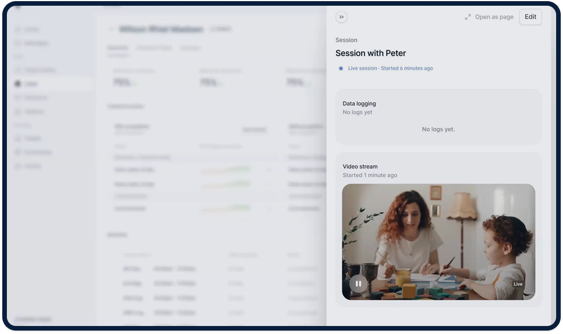Select the underlined active tab below the client name

118,48
